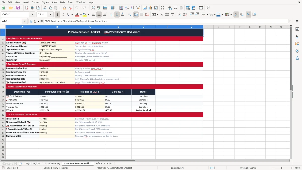This screenshot has height=170, width=302.
Task: Toggle Center Horizontally alignment
Action: point(99,15)
